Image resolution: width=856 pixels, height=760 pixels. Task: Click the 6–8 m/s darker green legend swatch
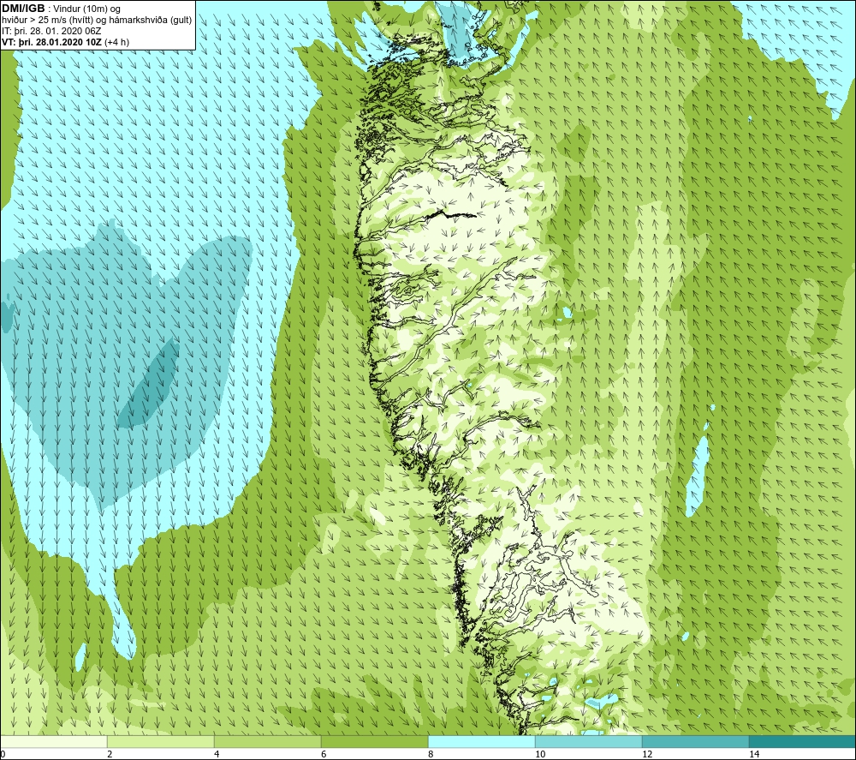point(375,741)
